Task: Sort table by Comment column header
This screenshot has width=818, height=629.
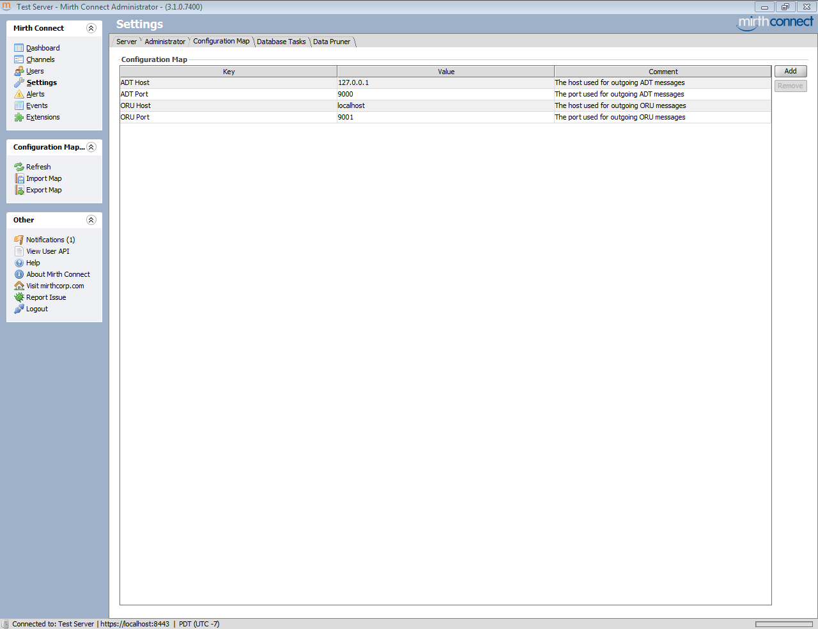Action: pos(663,72)
